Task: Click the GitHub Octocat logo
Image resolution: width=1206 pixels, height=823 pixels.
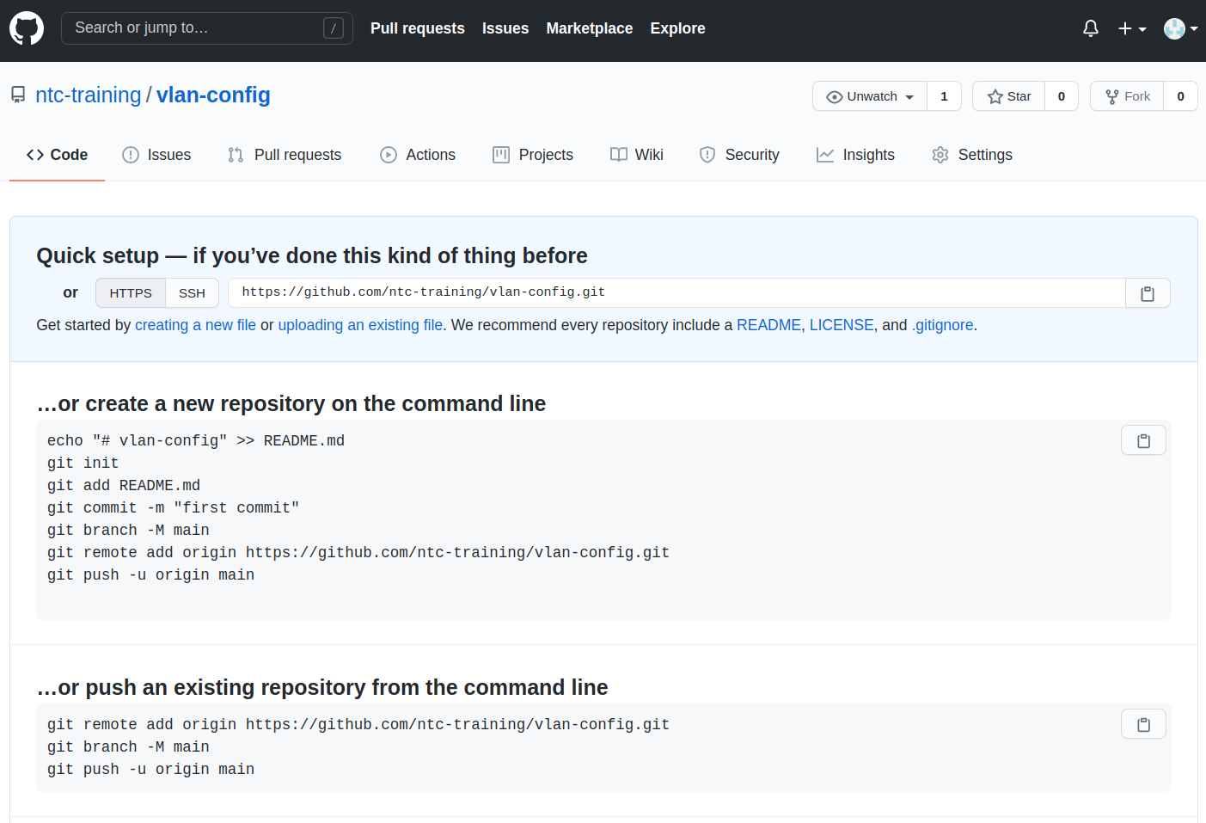Action: pyautogui.click(x=27, y=28)
